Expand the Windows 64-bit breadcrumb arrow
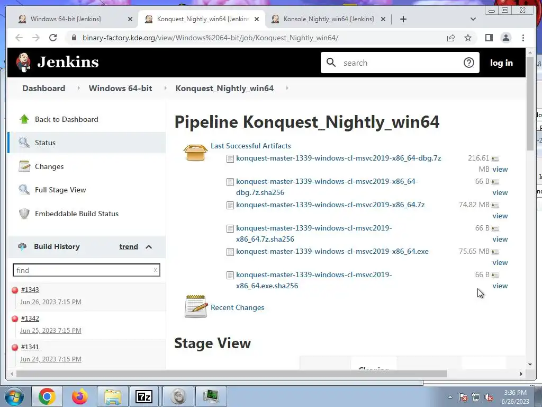The width and height of the screenshot is (542, 407). pyautogui.click(x=165, y=89)
